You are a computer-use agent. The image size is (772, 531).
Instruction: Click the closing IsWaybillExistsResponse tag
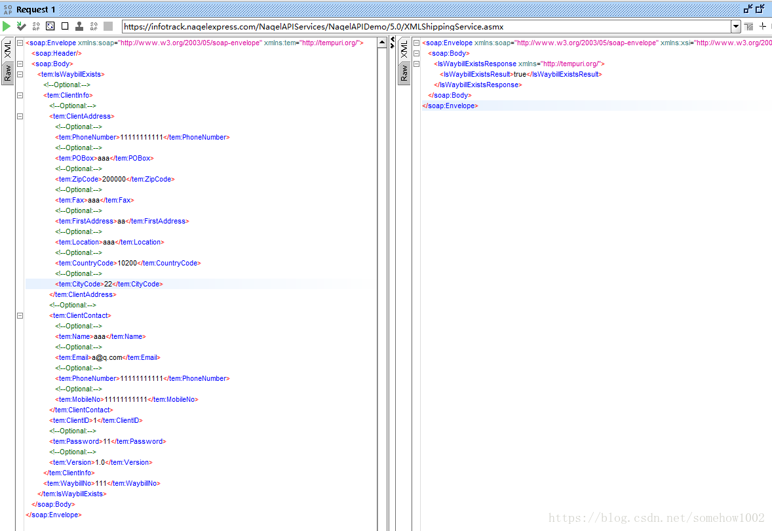coord(478,85)
